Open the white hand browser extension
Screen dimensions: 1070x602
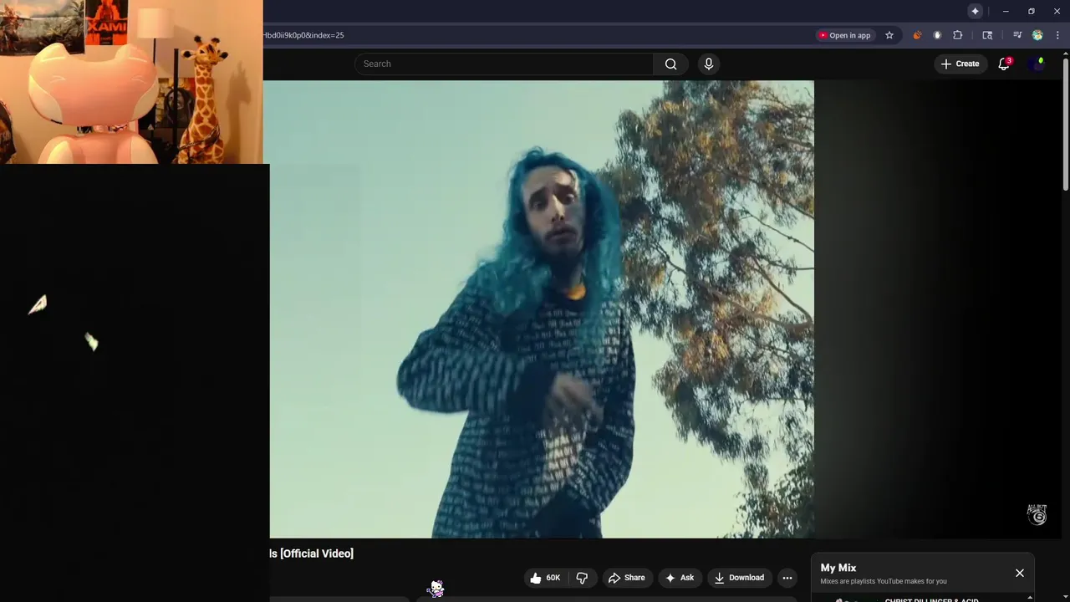(x=937, y=35)
